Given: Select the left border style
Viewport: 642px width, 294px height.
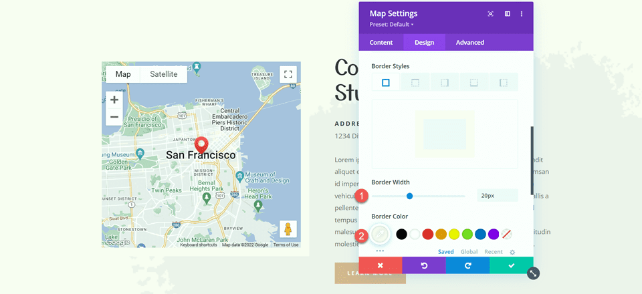Looking at the screenshot, I should click(504, 83).
